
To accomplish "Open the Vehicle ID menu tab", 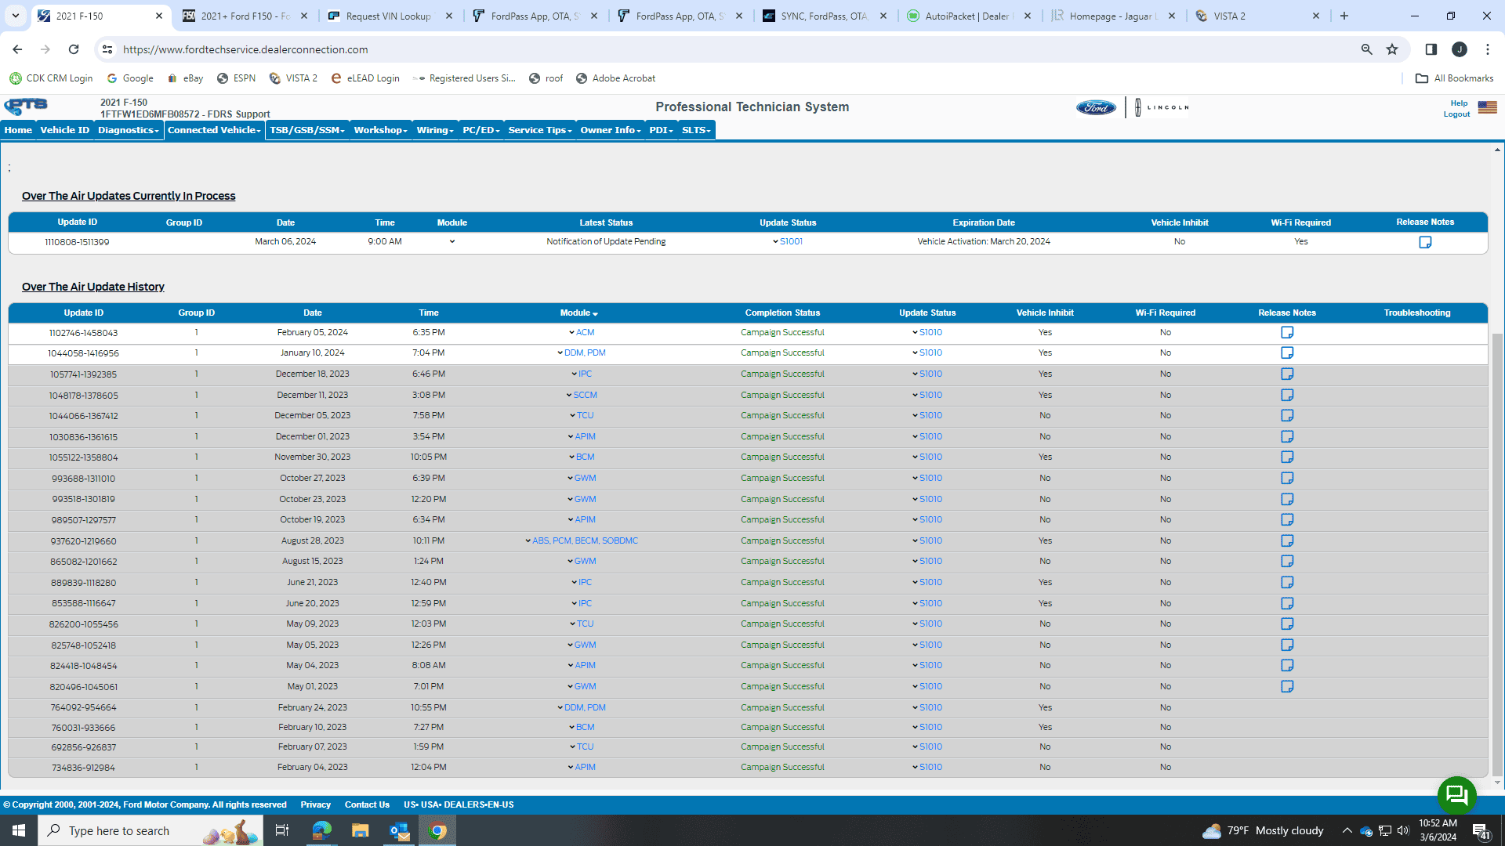I will (65, 130).
